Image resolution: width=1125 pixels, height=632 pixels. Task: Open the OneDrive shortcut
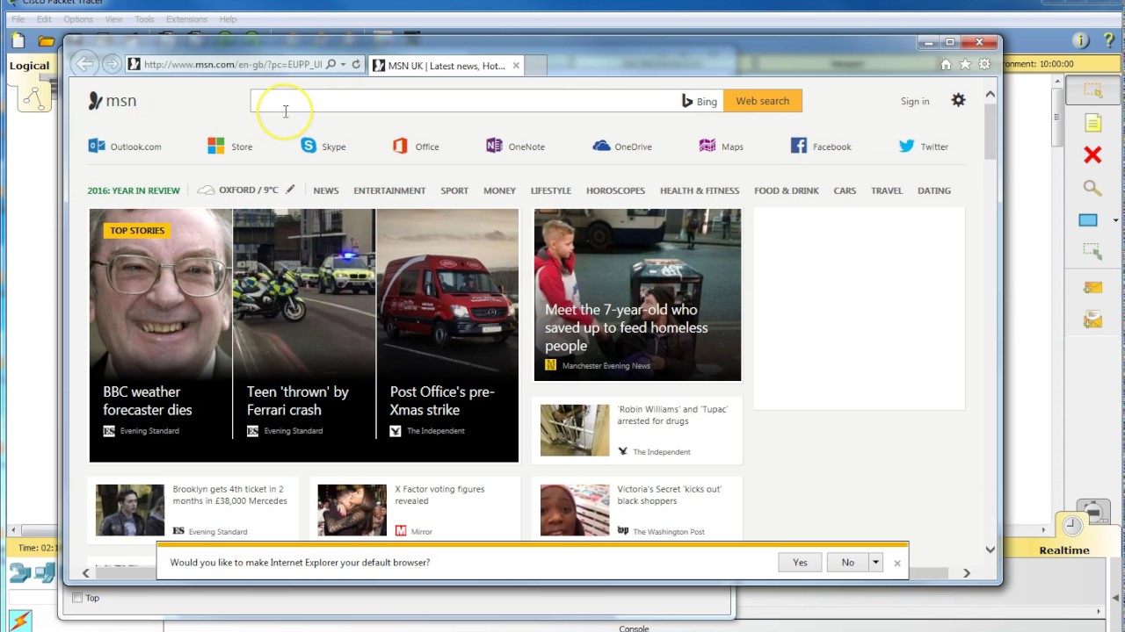pos(622,147)
